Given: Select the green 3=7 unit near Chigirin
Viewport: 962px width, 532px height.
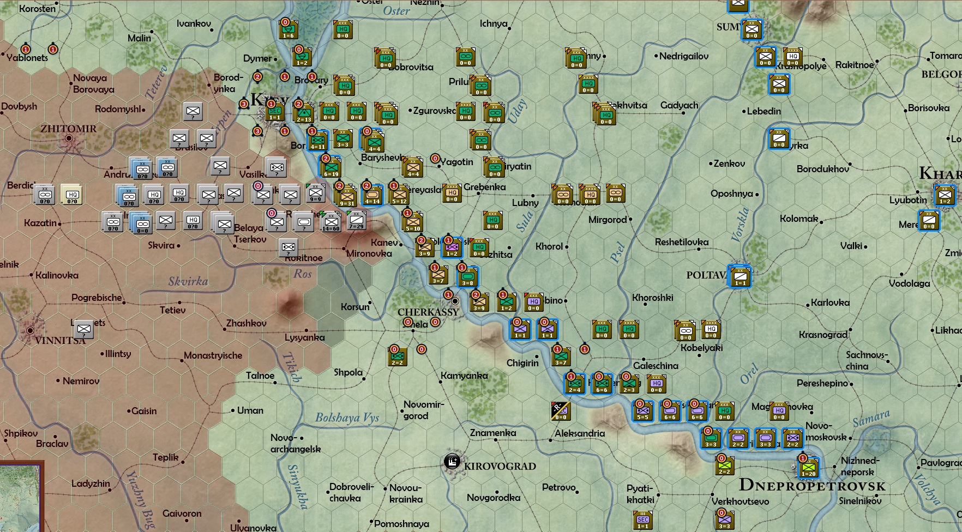Looking at the screenshot, I should (x=561, y=356).
